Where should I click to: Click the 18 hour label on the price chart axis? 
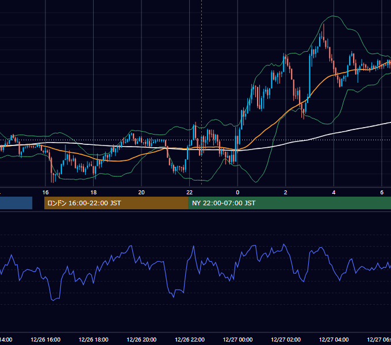[93, 193]
